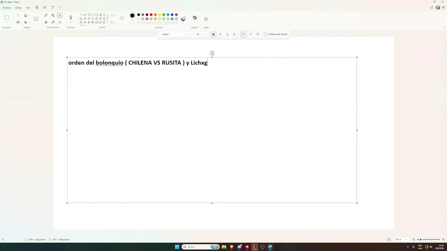Pick the green color swatch
This screenshot has width=447, height=251.
coord(164,15)
